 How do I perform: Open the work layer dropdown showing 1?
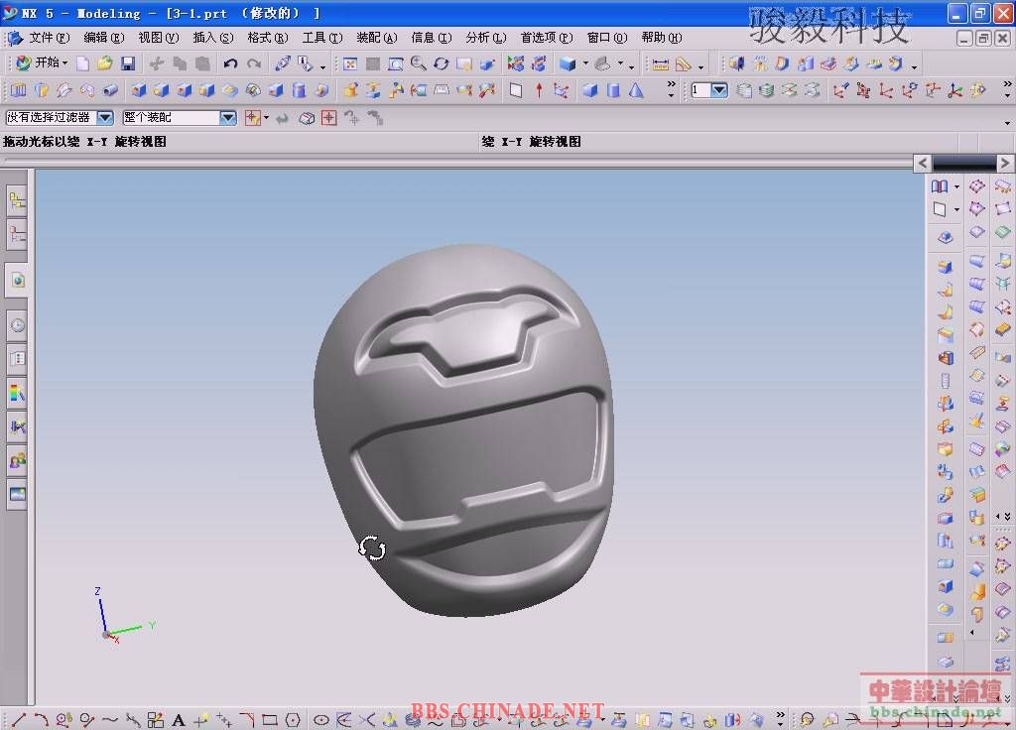(719, 90)
